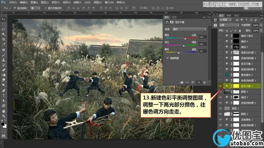Click the clip-to-layer icon in Properties panel
Viewport: 264px width, 148px height.
(181, 82)
